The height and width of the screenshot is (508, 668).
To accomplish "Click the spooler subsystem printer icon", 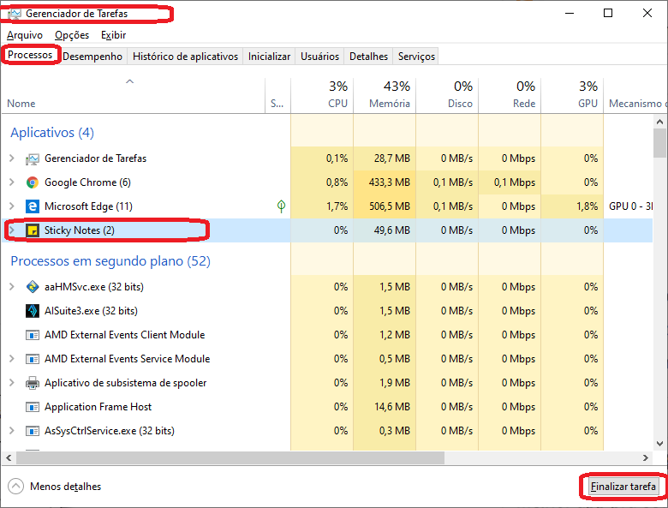I will 33,383.
